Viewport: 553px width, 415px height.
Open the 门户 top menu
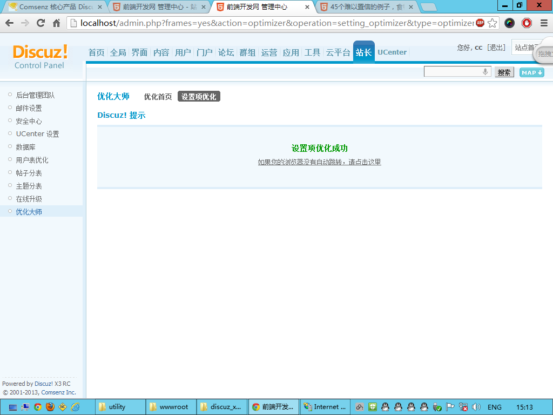(204, 52)
